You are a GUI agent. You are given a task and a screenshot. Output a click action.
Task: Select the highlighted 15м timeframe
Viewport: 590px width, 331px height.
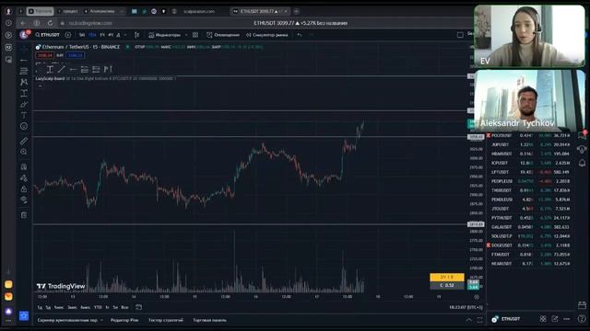click(92, 35)
